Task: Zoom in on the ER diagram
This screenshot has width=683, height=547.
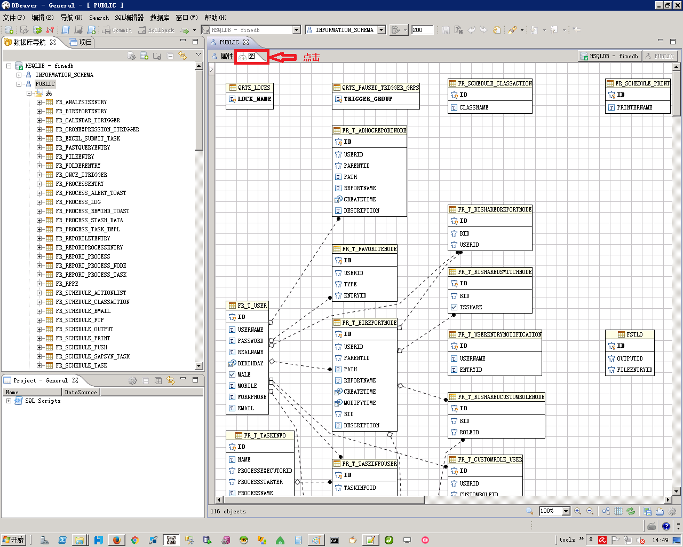Action: [577, 511]
